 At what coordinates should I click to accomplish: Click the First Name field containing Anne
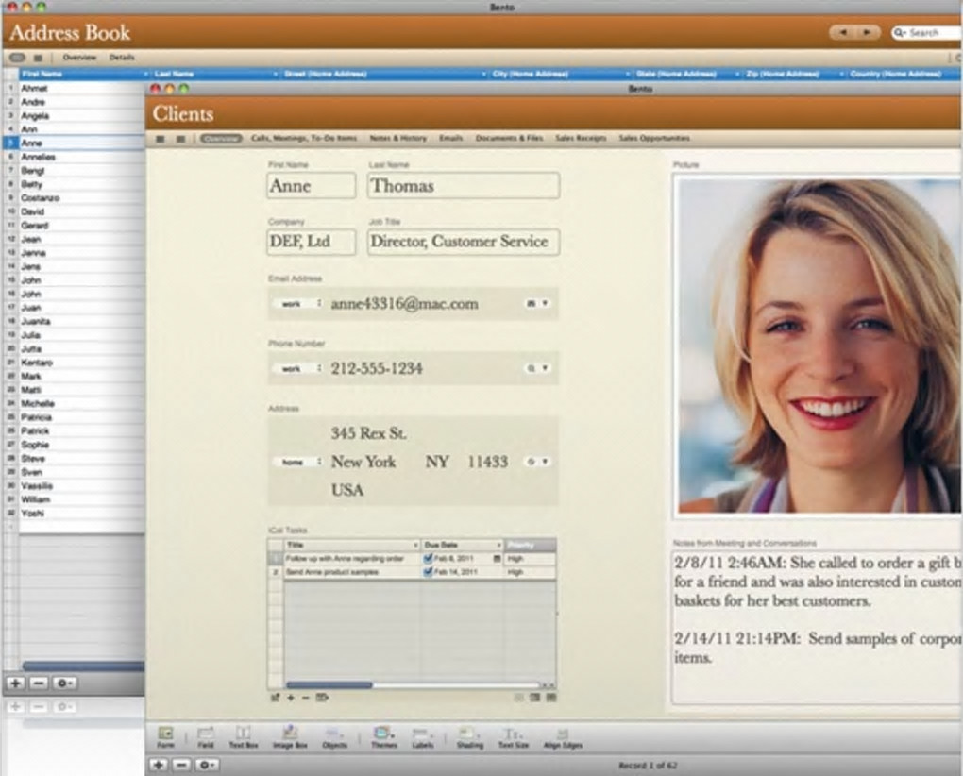click(x=312, y=185)
